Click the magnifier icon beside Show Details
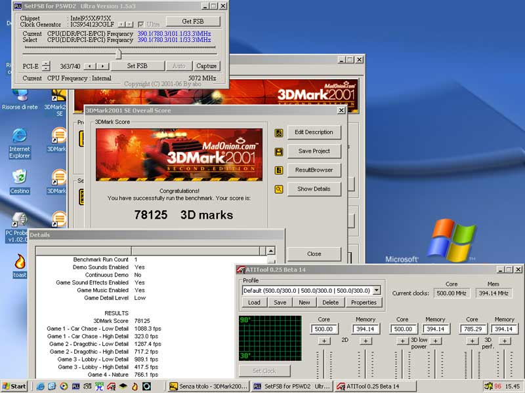Viewport: 525px width, 393px height. [278, 189]
